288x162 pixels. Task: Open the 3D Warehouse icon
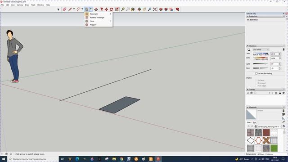pyautogui.click(x=161, y=9)
